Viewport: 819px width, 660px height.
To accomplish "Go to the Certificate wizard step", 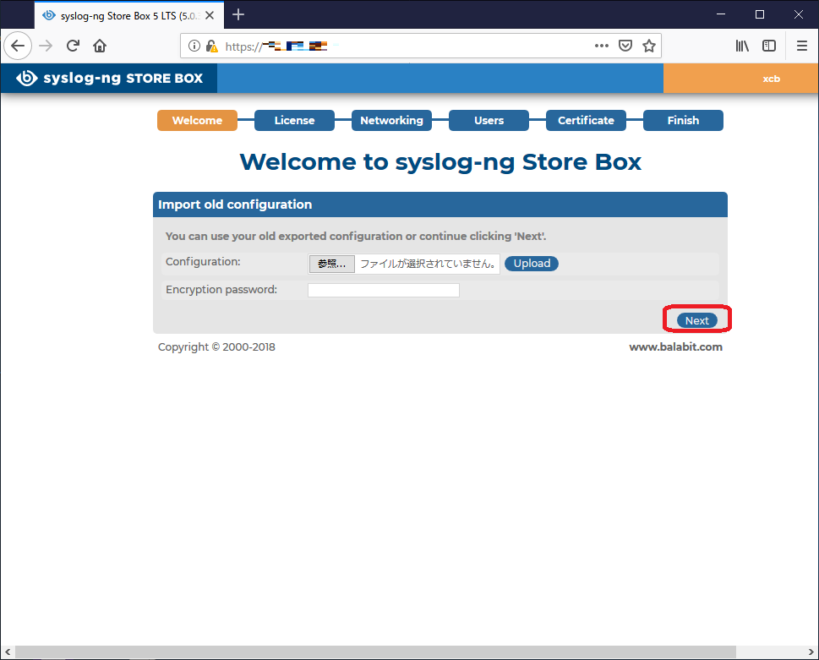I will [x=586, y=121].
